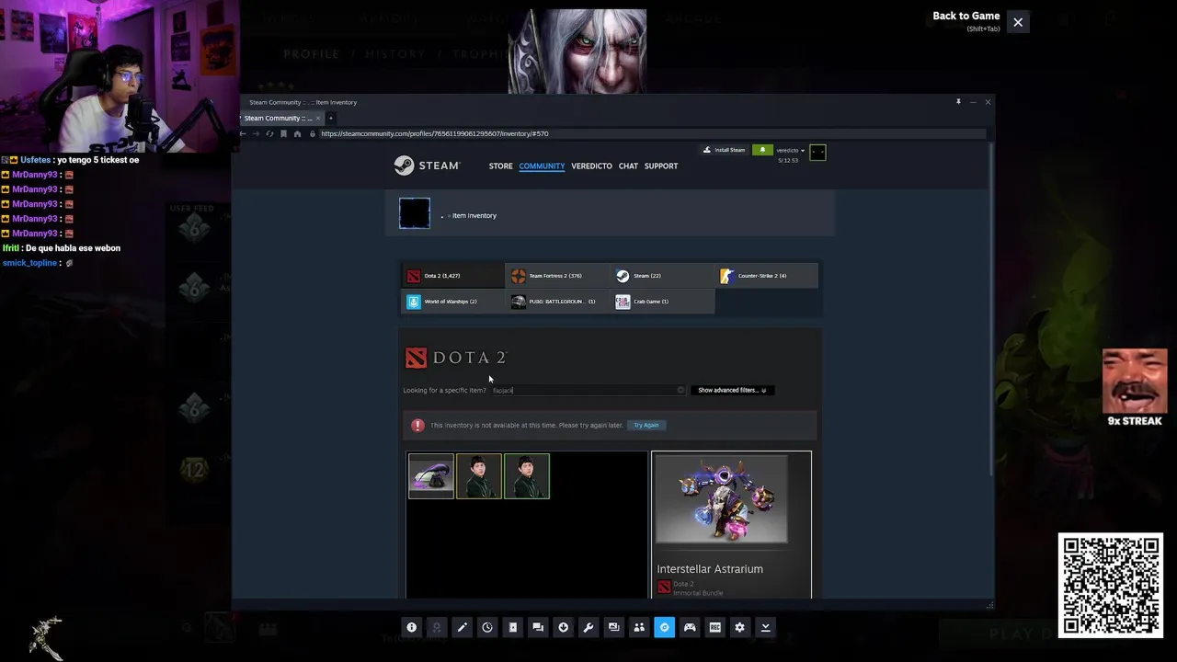
Task: Click the item search filter field
Action: 588,390
